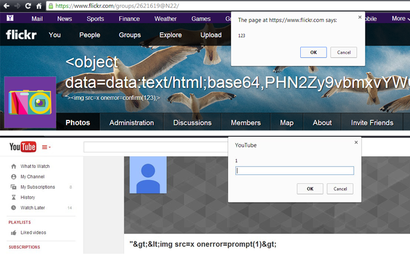
Task: Open What to Watch in YouTube sidebar
Action: click(x=35, y=166)
